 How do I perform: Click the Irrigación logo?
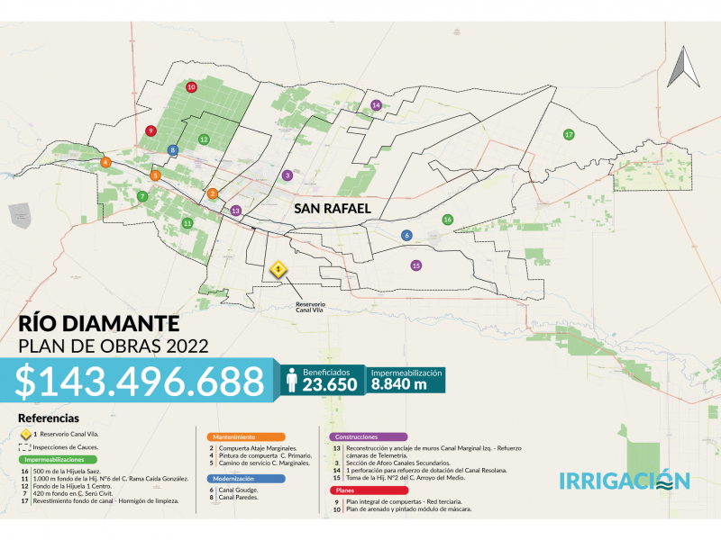(624, 480)
